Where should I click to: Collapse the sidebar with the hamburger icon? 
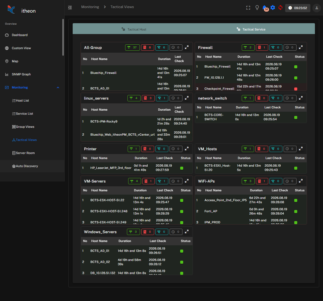(70, 8)
